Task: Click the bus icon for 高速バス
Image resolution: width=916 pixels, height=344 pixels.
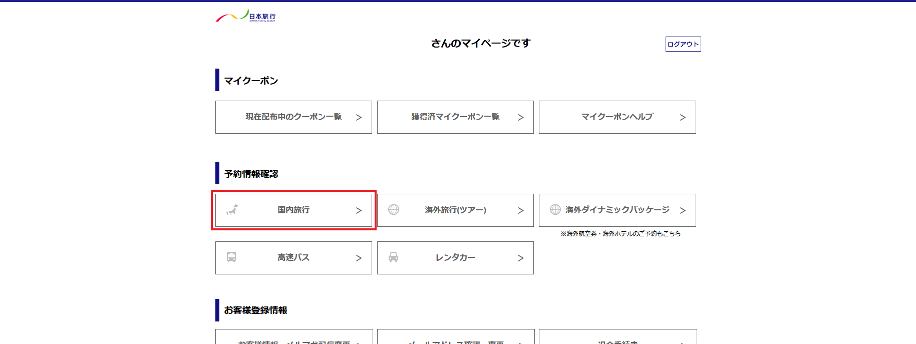Action: tap(231, 257)
